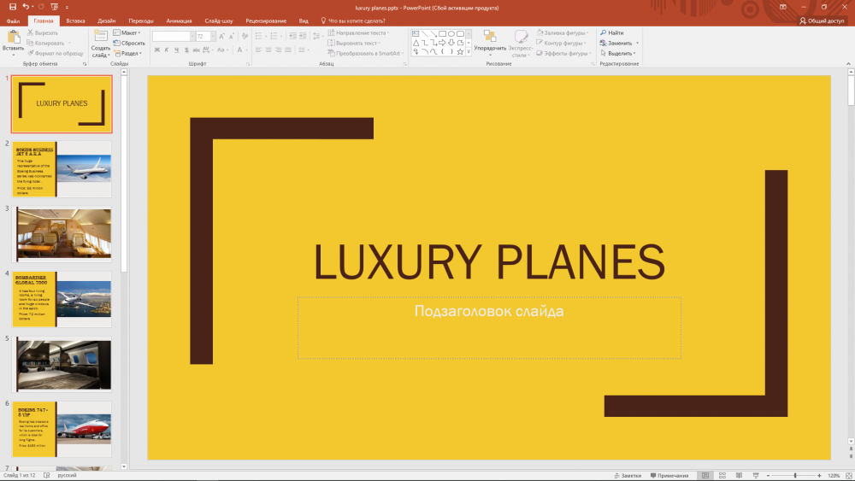Image resolution: width=855 pixels, height=481 pixels.
Task: Open the font name combo box
Action: click(174, 36)
